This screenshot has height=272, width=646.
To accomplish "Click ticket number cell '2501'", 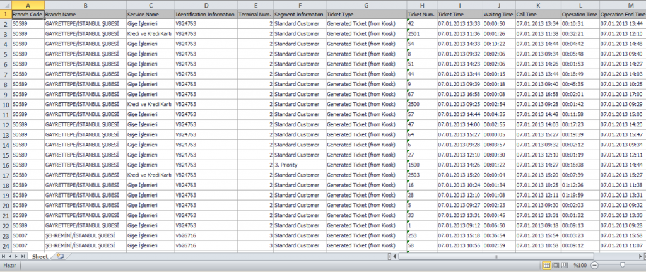I will [x=421, y=34].
